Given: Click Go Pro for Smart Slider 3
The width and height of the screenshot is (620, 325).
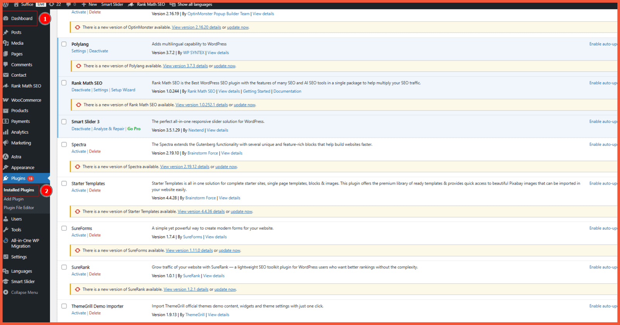Looking at the screenshot, I should (134, 129).
